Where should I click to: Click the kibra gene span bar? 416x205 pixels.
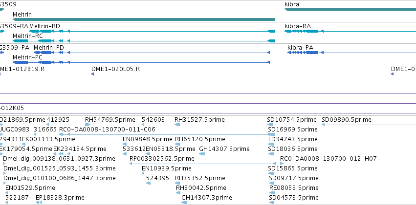(350, 9)
